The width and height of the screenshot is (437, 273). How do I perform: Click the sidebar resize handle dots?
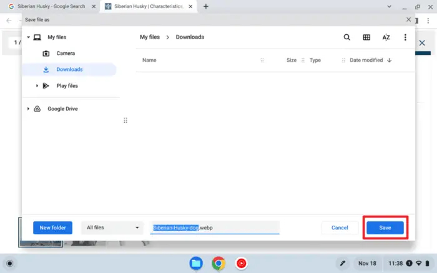[x=125, y=120]
